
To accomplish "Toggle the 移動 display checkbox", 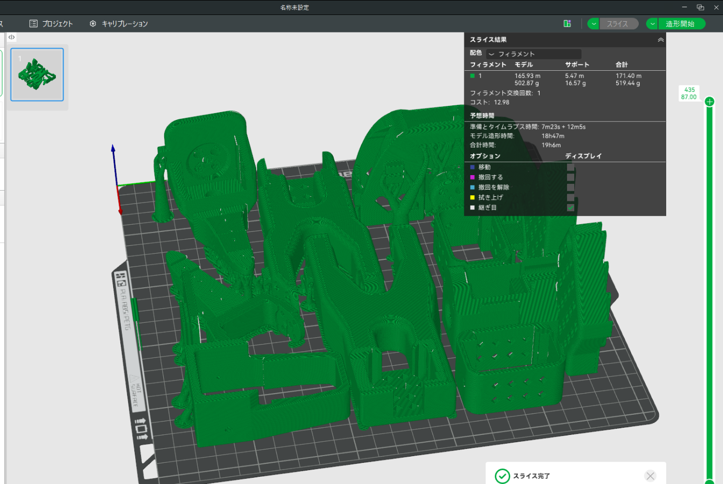I will [571, 167].
